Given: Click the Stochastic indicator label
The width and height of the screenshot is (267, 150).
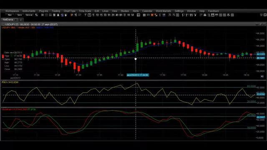Looking at the screenshot, I should point(19,109).
